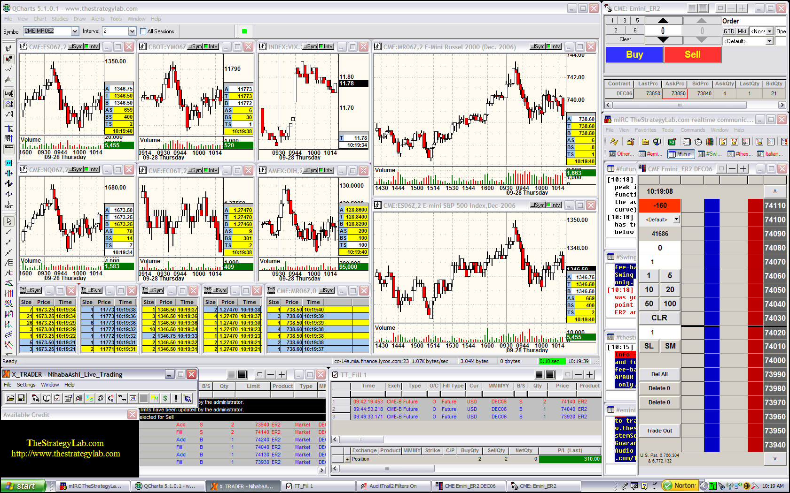Screen dimensions: 790x493
Task: Open the Windows start menu
Action: [x=23, y=486]
